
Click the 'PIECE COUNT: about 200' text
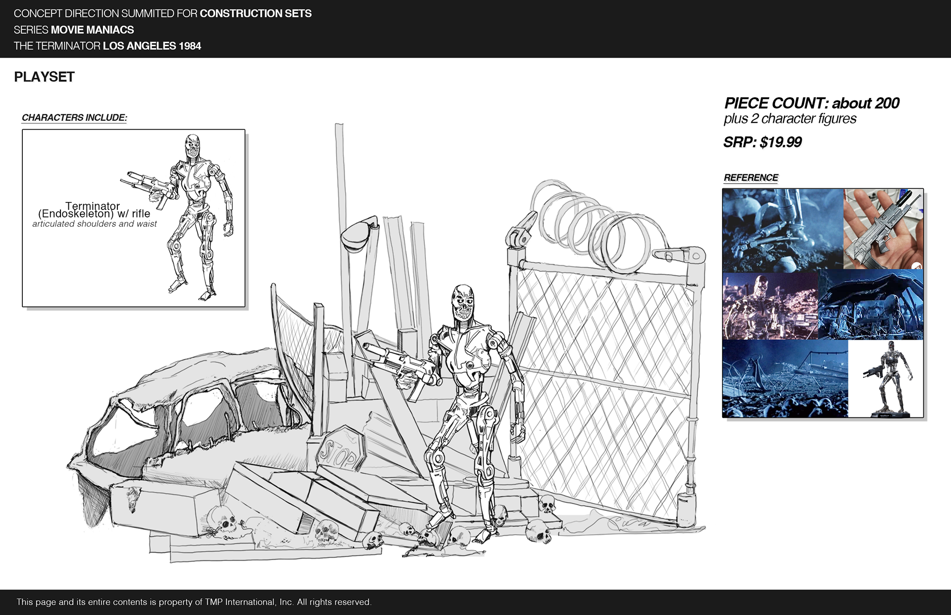point(811,103)
